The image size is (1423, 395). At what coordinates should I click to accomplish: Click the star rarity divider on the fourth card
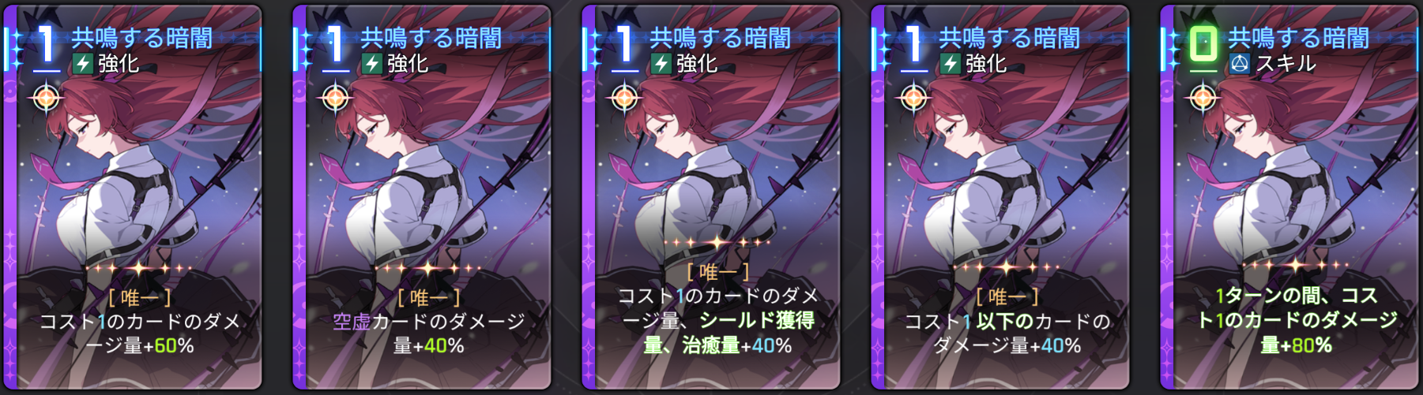click(1007, 267)
